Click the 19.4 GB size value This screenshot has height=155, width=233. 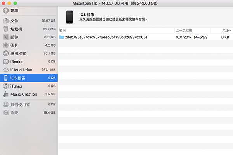(x=49, y=113)
